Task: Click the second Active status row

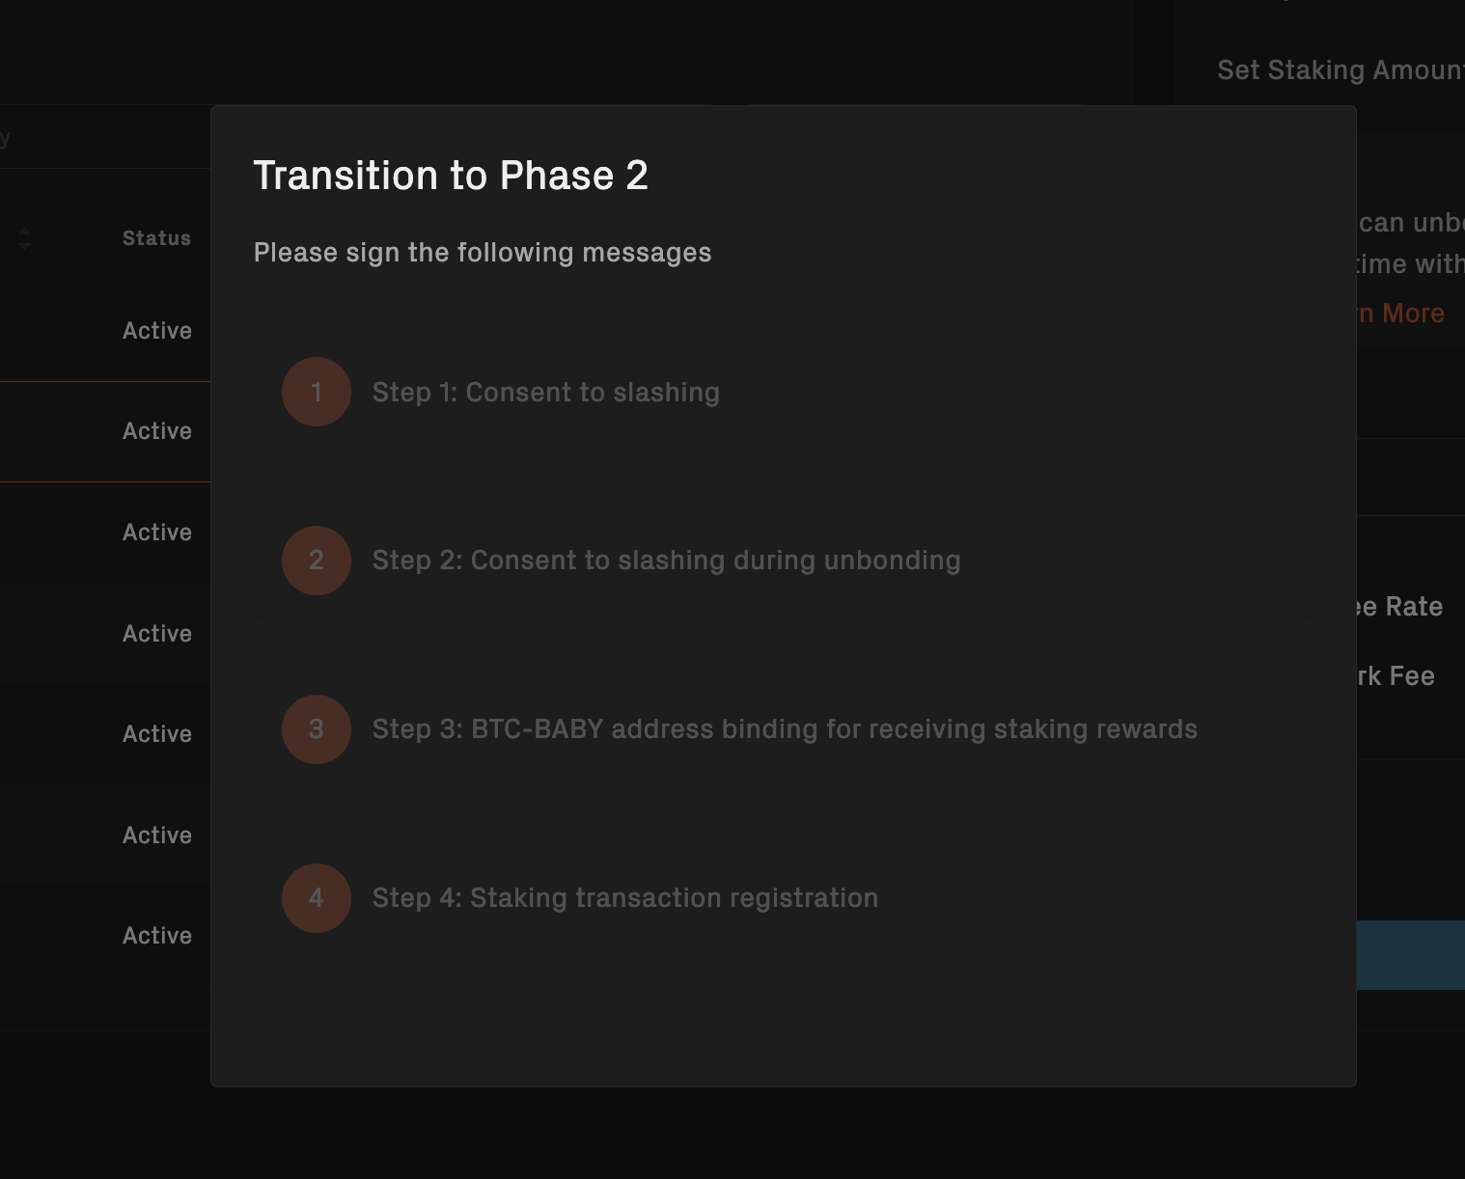Action: (157, 431)
